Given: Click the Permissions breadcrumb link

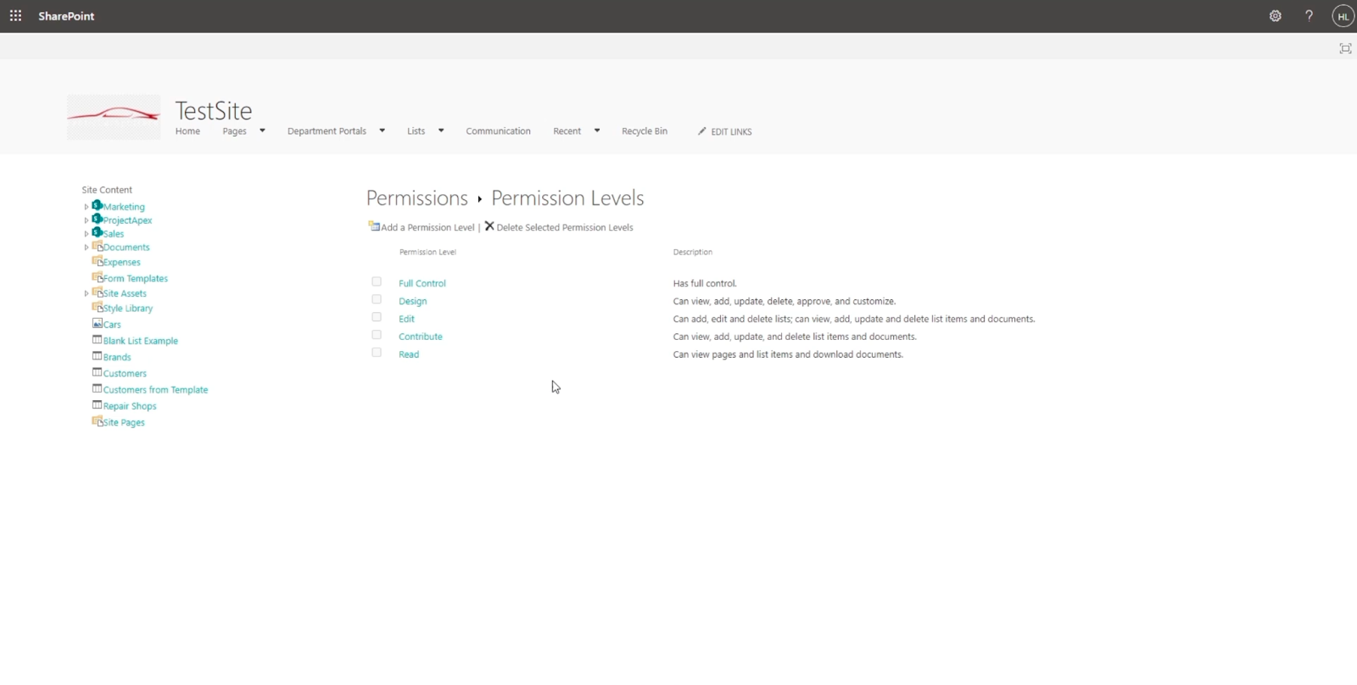Looking at the screenshot, I should coord(417,198).
